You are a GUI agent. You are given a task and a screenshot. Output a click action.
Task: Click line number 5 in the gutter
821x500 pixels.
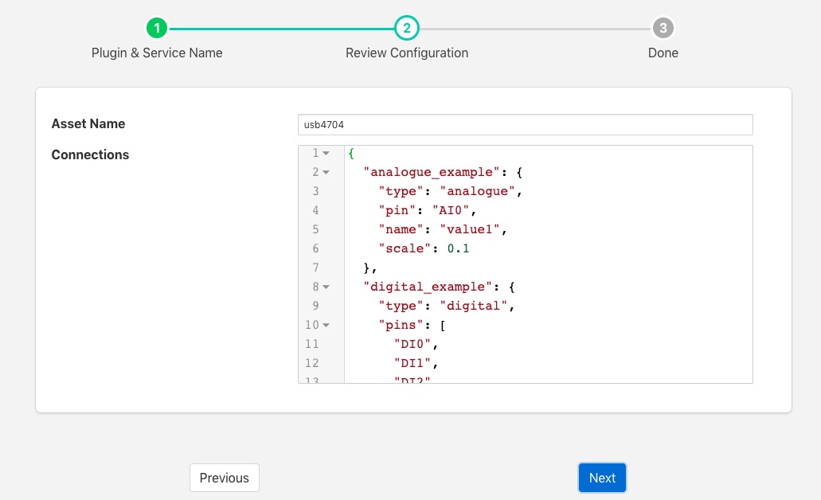tap(315, 229)
